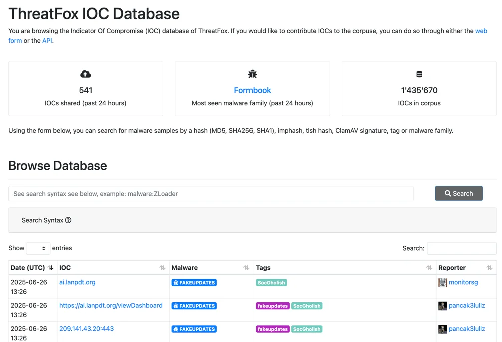Open the Show entries dropdown

(x=38, y=248)
